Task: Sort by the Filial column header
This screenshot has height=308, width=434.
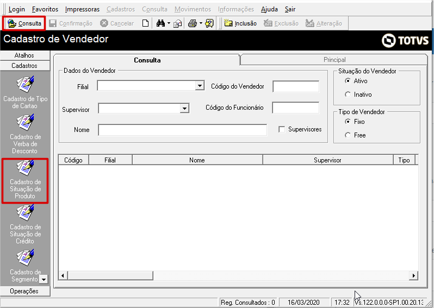Action: (110, 160)
